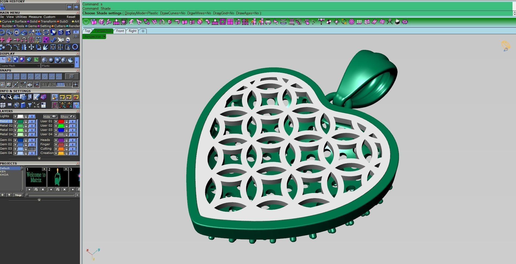Click the green four-viewport display icon
Screen dimensions: 516x264
pos(36,60)
